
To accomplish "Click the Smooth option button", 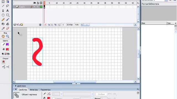I will click(x=4, y=67).
